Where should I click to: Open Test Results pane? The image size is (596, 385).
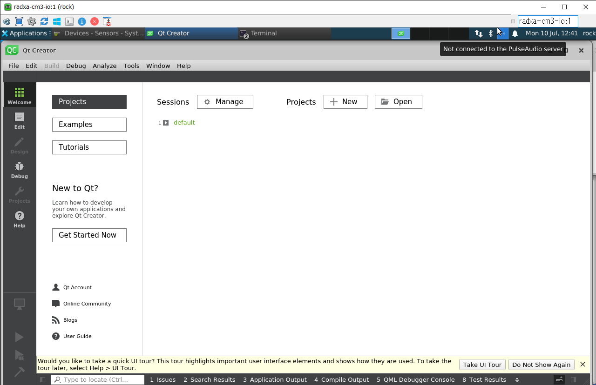484,379
